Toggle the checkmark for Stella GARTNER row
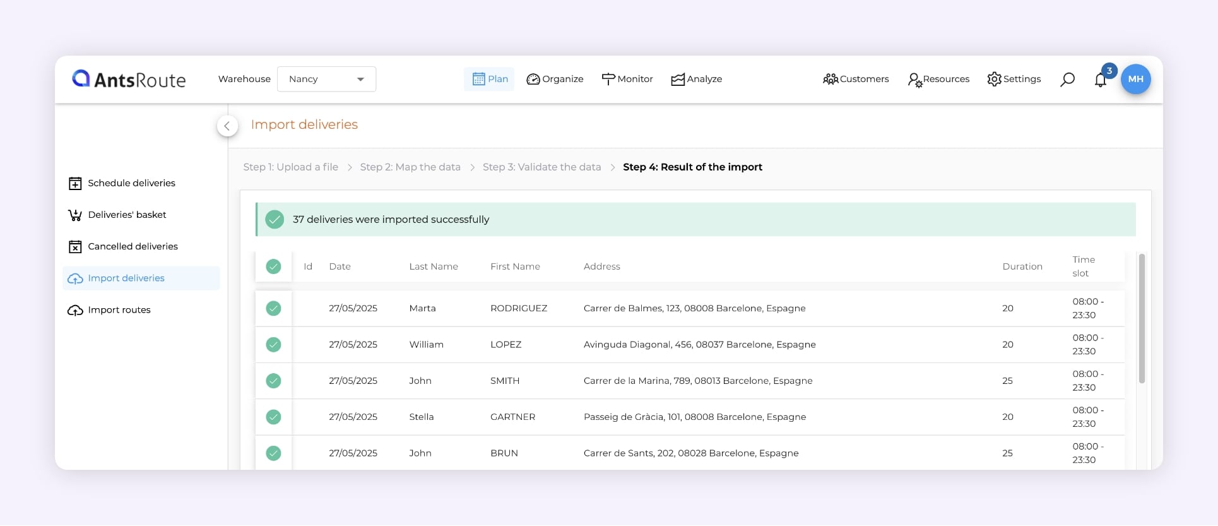This screenshot has height=526, width=1218. point(273,417)
